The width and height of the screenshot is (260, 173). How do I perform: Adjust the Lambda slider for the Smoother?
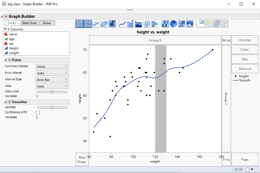click(52, 107)
